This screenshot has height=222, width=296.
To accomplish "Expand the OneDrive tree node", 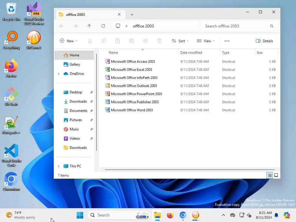I will click(58, 74).
